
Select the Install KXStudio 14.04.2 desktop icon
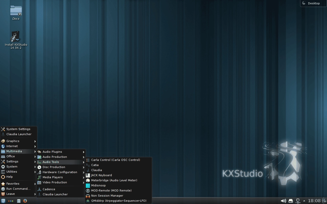coord(16,40)
